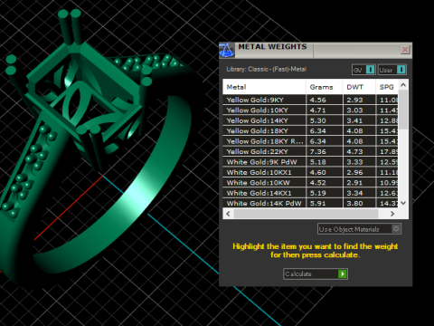The height and width of the screenshot is (326, 434).
Task: Click scroll up arrow in metals list
Action: (403, 85)
